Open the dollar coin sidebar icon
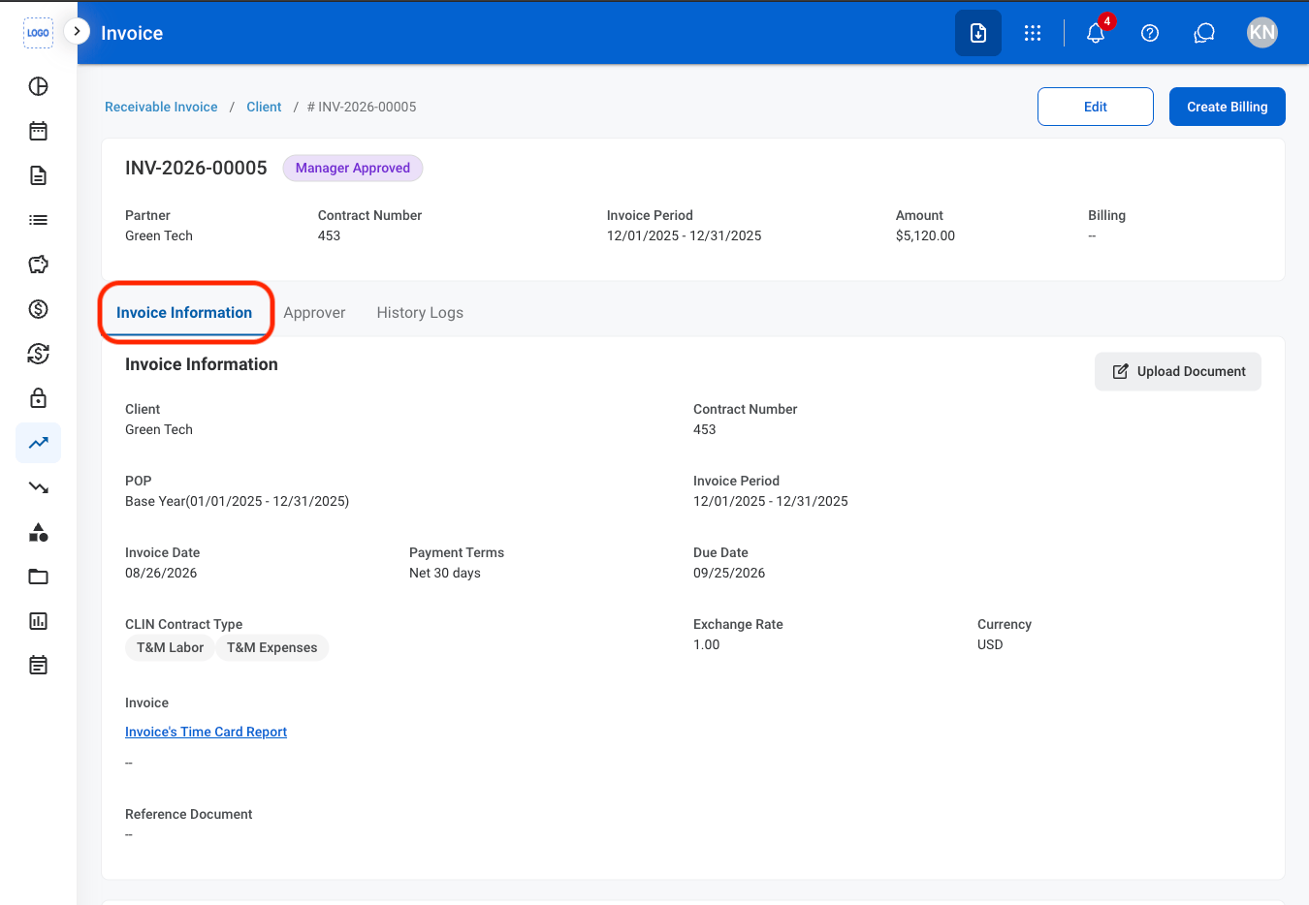The width and height of the screenshot is (1309, 905). coord(38,309)
